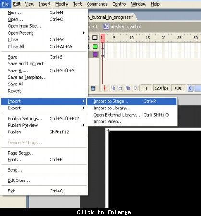Expand the Import submenu entry
This screenshot has height=216, width=201.
coord(44,101)
